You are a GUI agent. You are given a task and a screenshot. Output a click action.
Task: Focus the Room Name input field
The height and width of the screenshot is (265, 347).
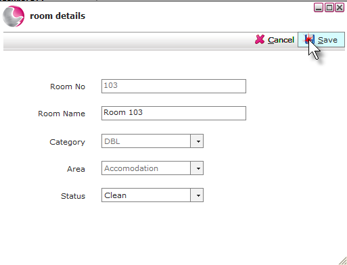pyautogui.click(x=174, y=113)
